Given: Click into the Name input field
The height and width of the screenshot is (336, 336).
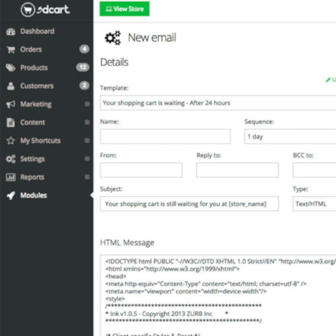Looking at the screenshot, I should pyautogui.click(x=165, y=136).
